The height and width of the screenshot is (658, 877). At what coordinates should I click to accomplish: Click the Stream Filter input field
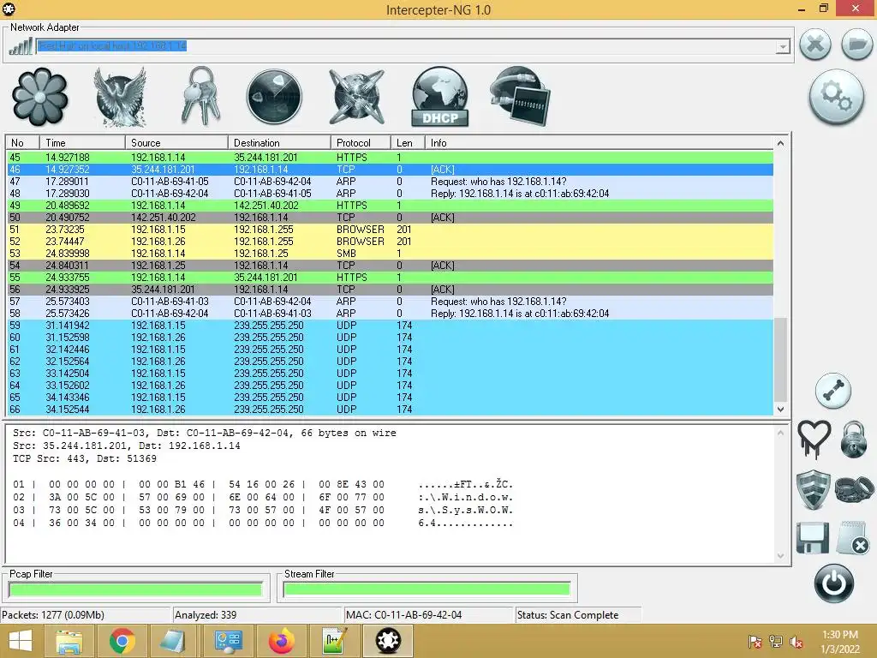pos(427,589)
